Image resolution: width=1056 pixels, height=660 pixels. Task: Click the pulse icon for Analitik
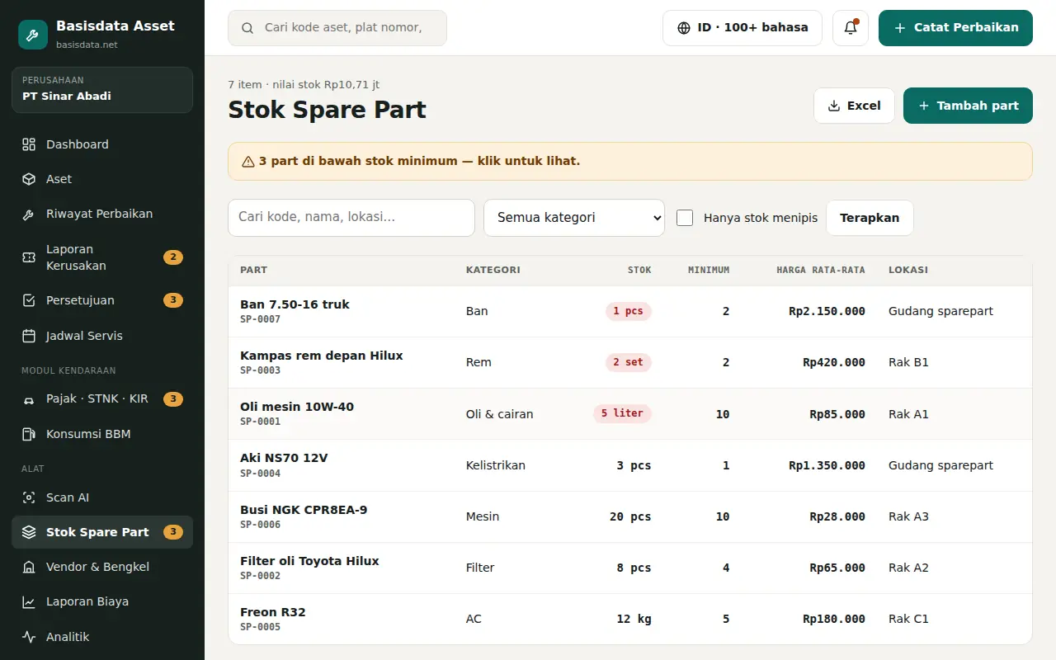click(29, 637)
